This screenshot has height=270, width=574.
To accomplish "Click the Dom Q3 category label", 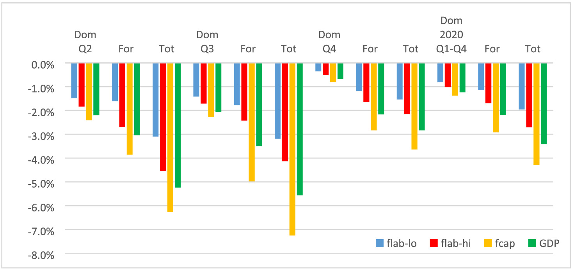I will click(207, 42).
